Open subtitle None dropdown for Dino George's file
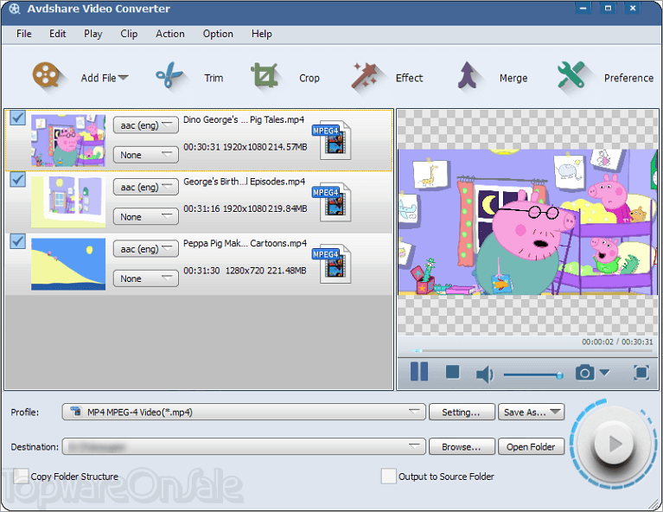 145,155
